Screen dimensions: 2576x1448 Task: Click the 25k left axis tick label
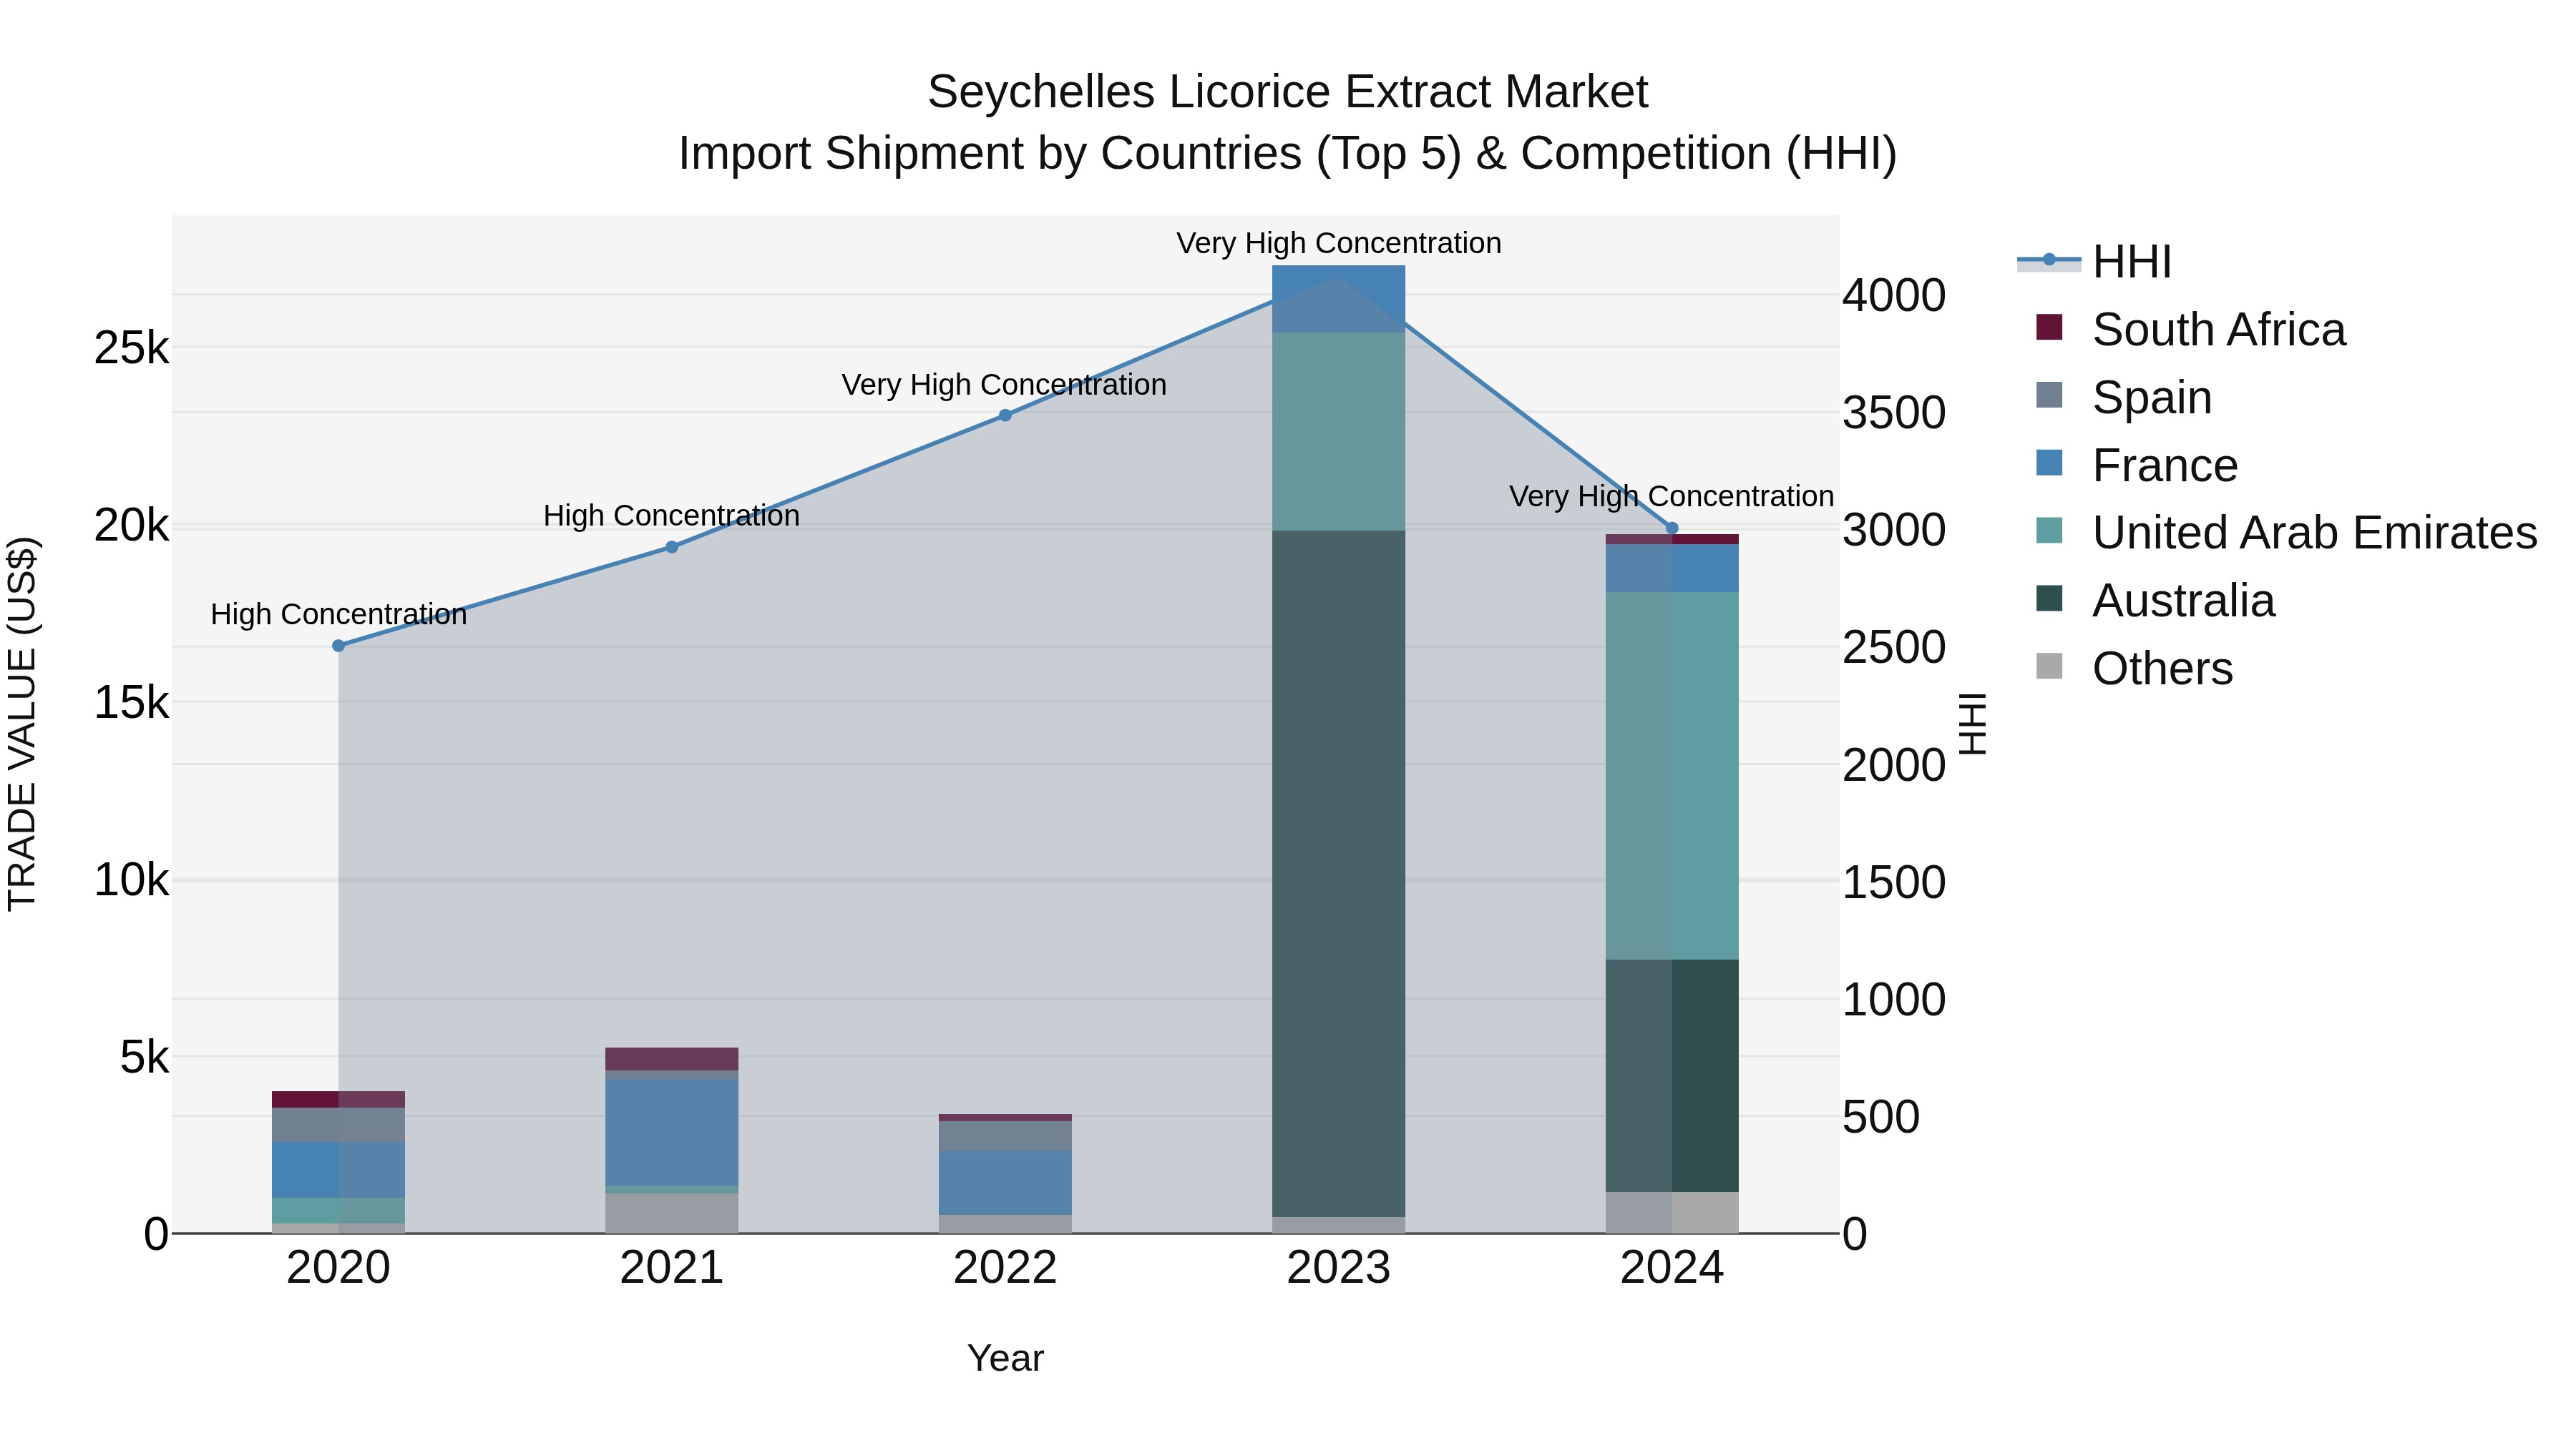(131, 349)
